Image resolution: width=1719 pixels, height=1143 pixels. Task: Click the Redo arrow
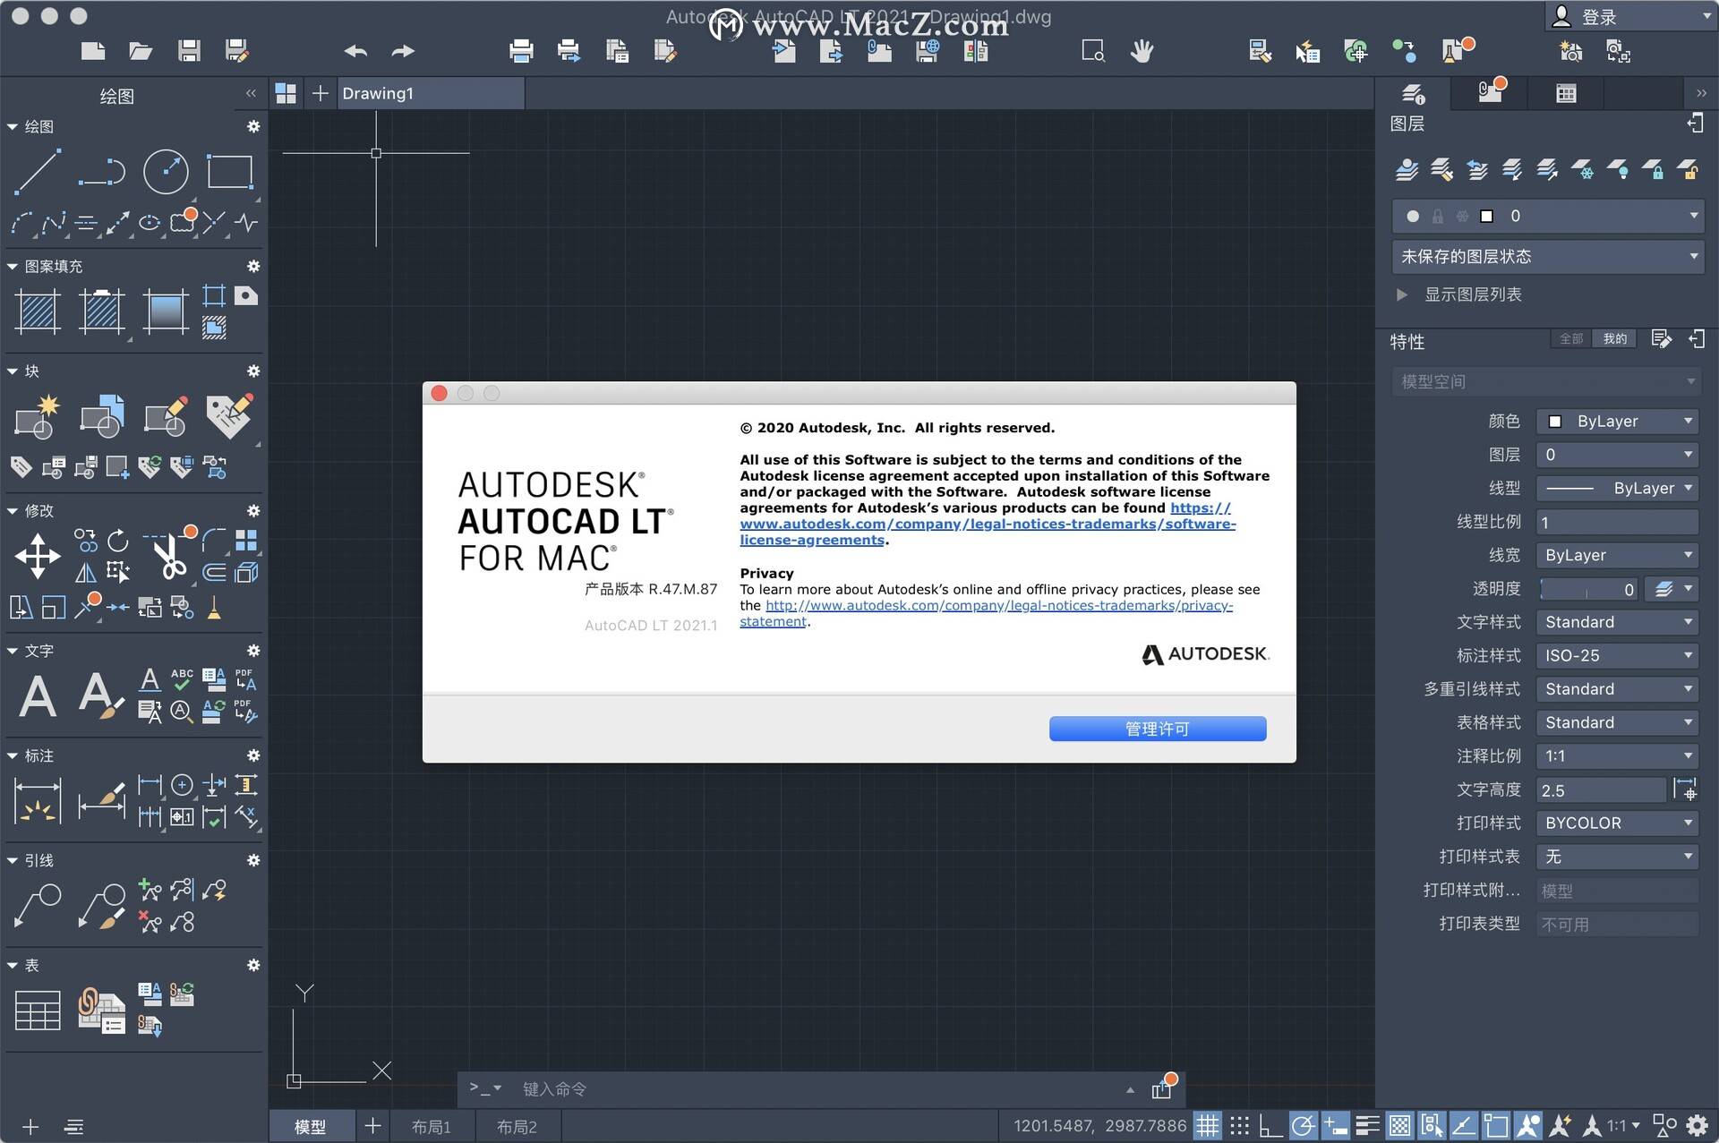pyautogui.click(x=403, y=51)
